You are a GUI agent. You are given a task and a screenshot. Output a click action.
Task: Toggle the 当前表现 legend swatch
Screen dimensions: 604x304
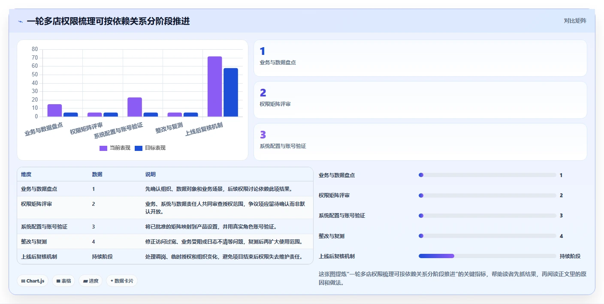tap(103, 148)
